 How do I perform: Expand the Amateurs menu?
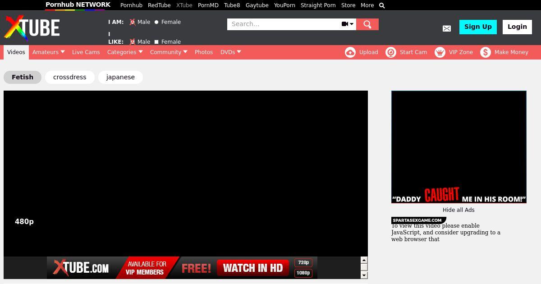coord(49,52)
